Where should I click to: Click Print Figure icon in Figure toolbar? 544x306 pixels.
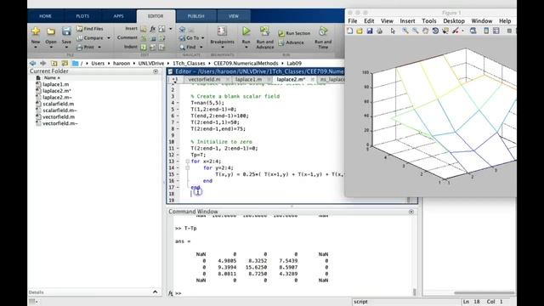[380, 31]
